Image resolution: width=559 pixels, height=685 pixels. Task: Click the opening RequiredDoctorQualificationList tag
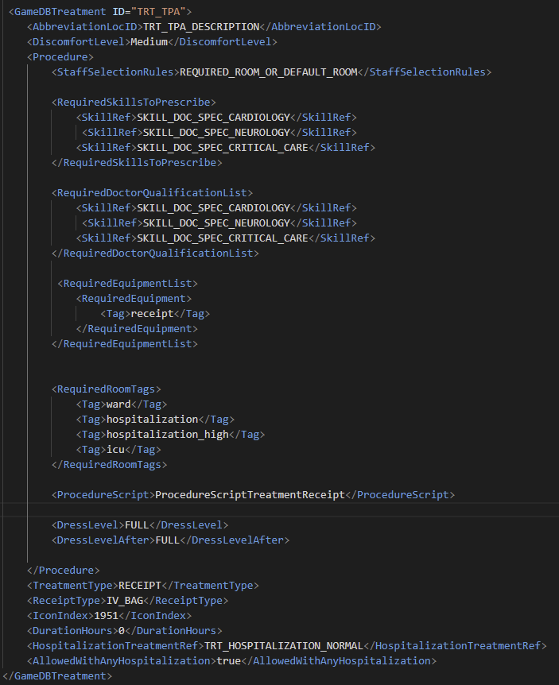(152, 192)
